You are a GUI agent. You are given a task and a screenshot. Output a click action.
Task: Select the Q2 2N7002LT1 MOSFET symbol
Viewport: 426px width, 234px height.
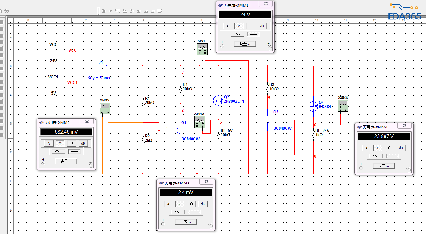218,101
